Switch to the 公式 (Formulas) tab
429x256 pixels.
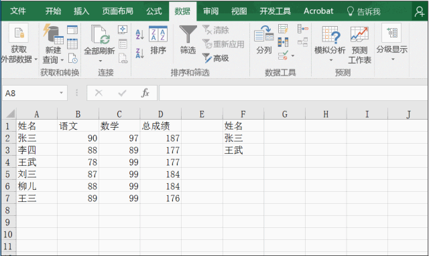coord(154,11)
